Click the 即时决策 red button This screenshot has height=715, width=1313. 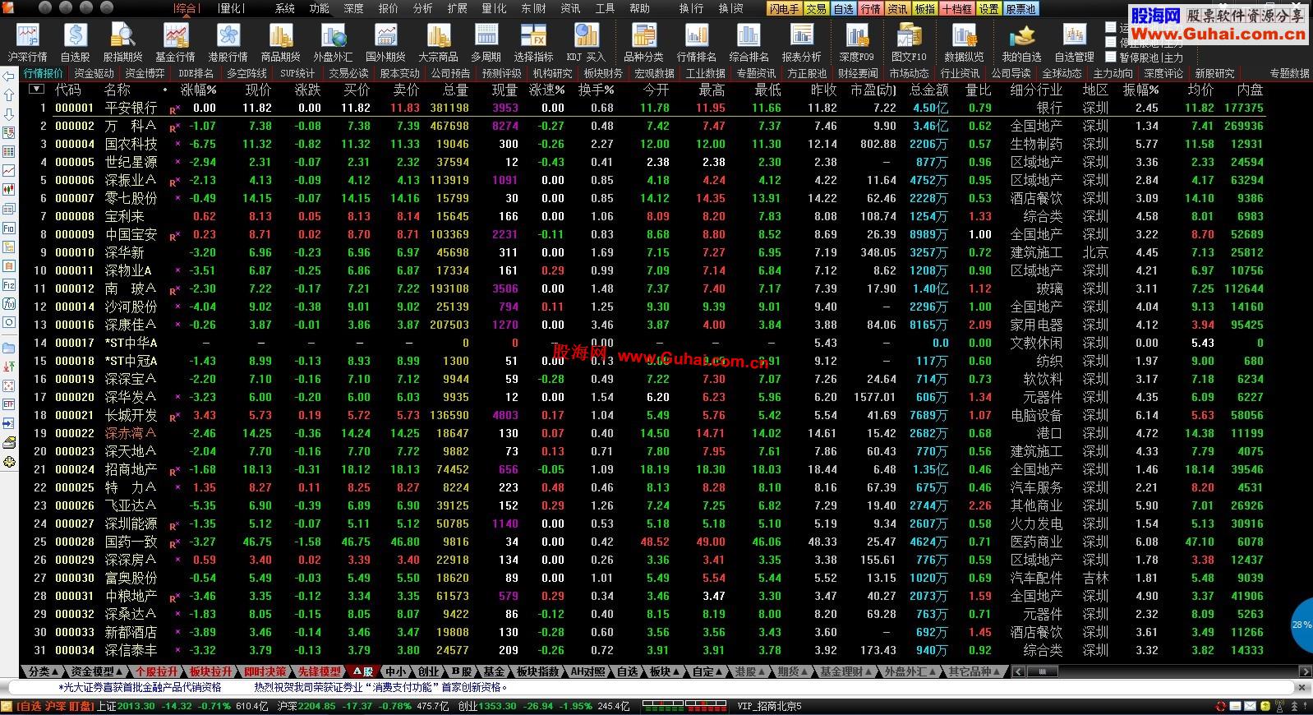coord(265,671)
